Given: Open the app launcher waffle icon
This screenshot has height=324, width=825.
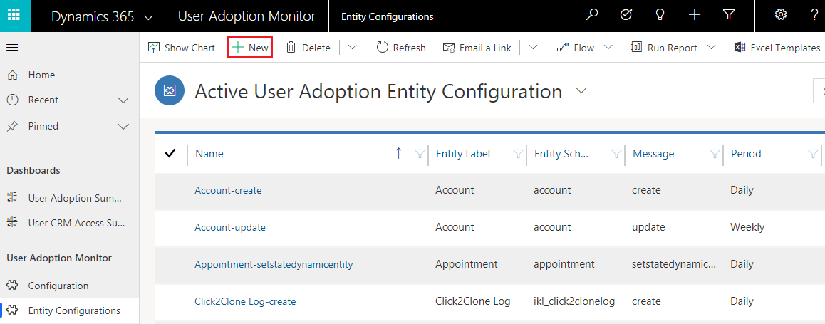Looking at the screenshot, I should pyautogui.click(x=15, y=16).
